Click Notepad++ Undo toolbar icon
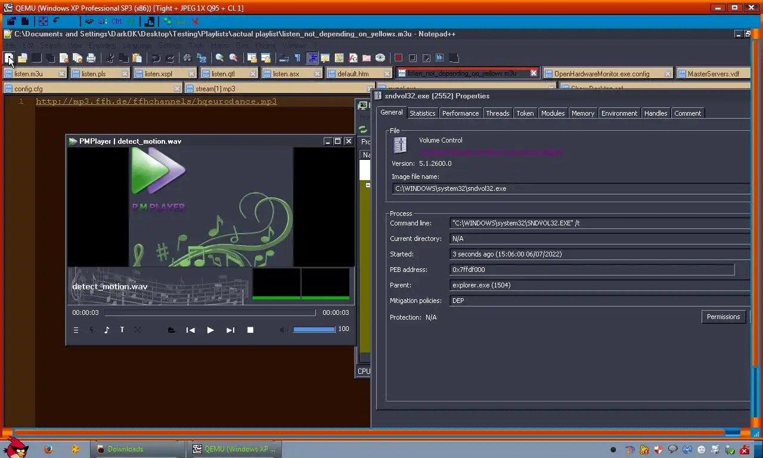763x458 pixels. (x=156, y=58)
